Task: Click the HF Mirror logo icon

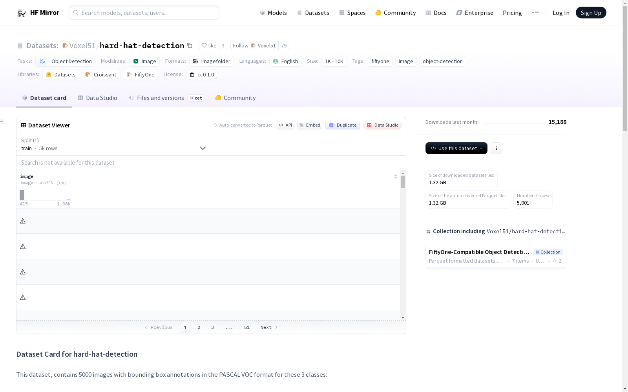Action: pyautogui.click(x=22, y=13)
